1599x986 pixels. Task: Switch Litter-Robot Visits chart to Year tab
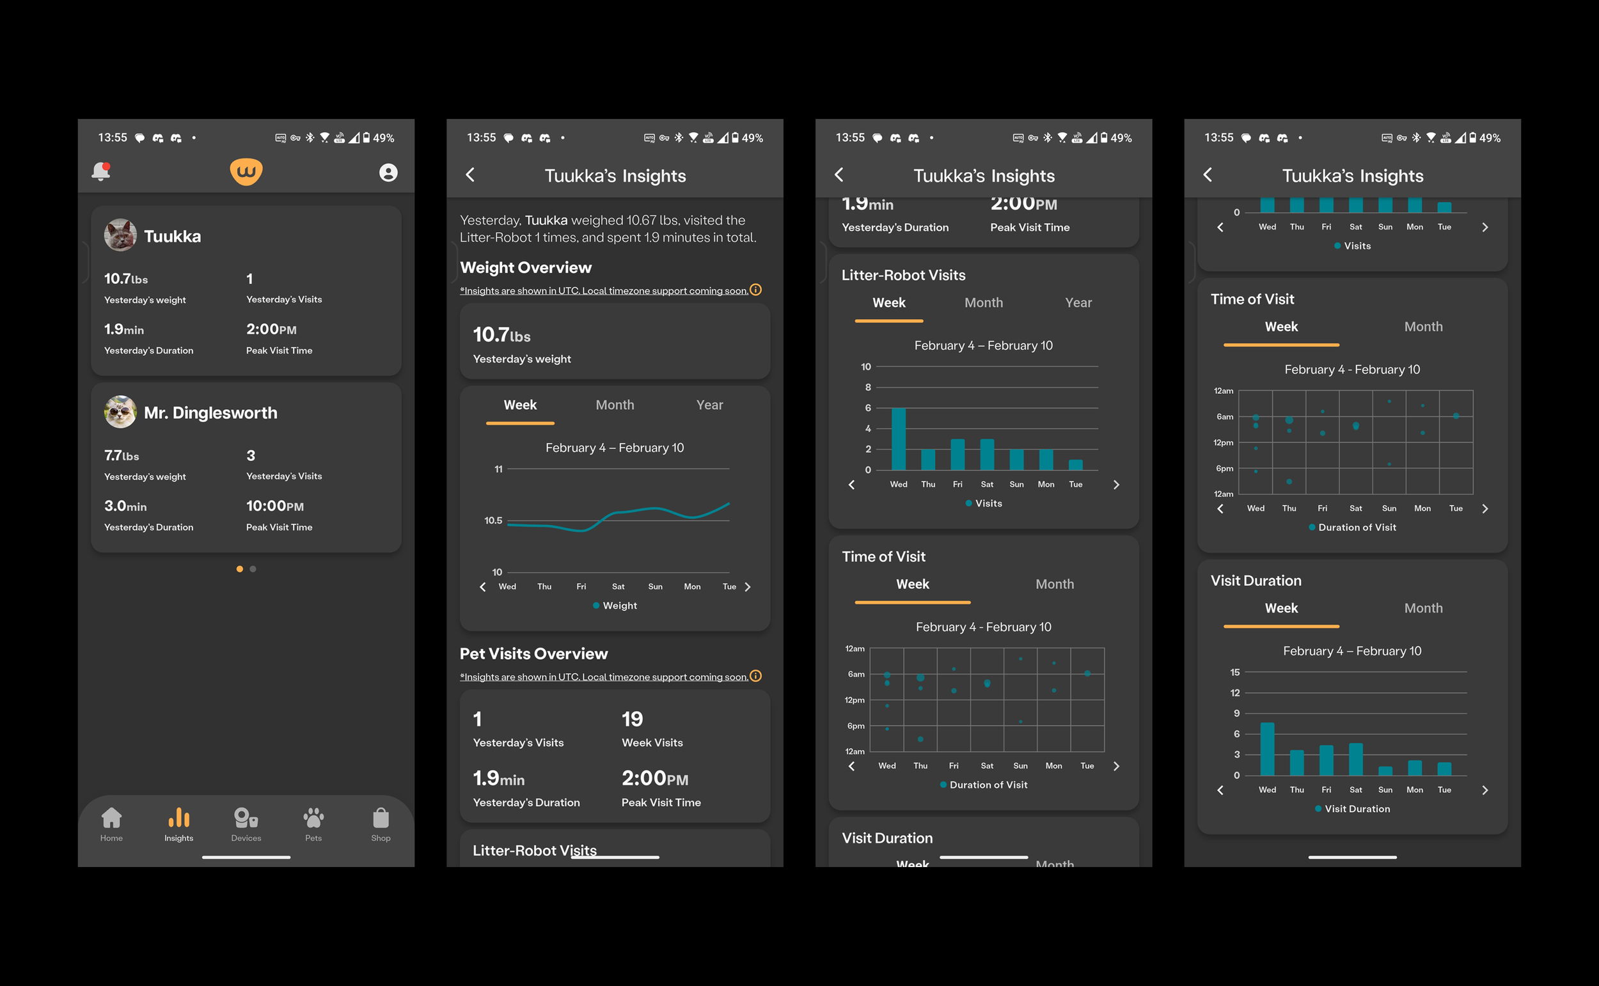pyautogui.click(x=1078, y=302)
